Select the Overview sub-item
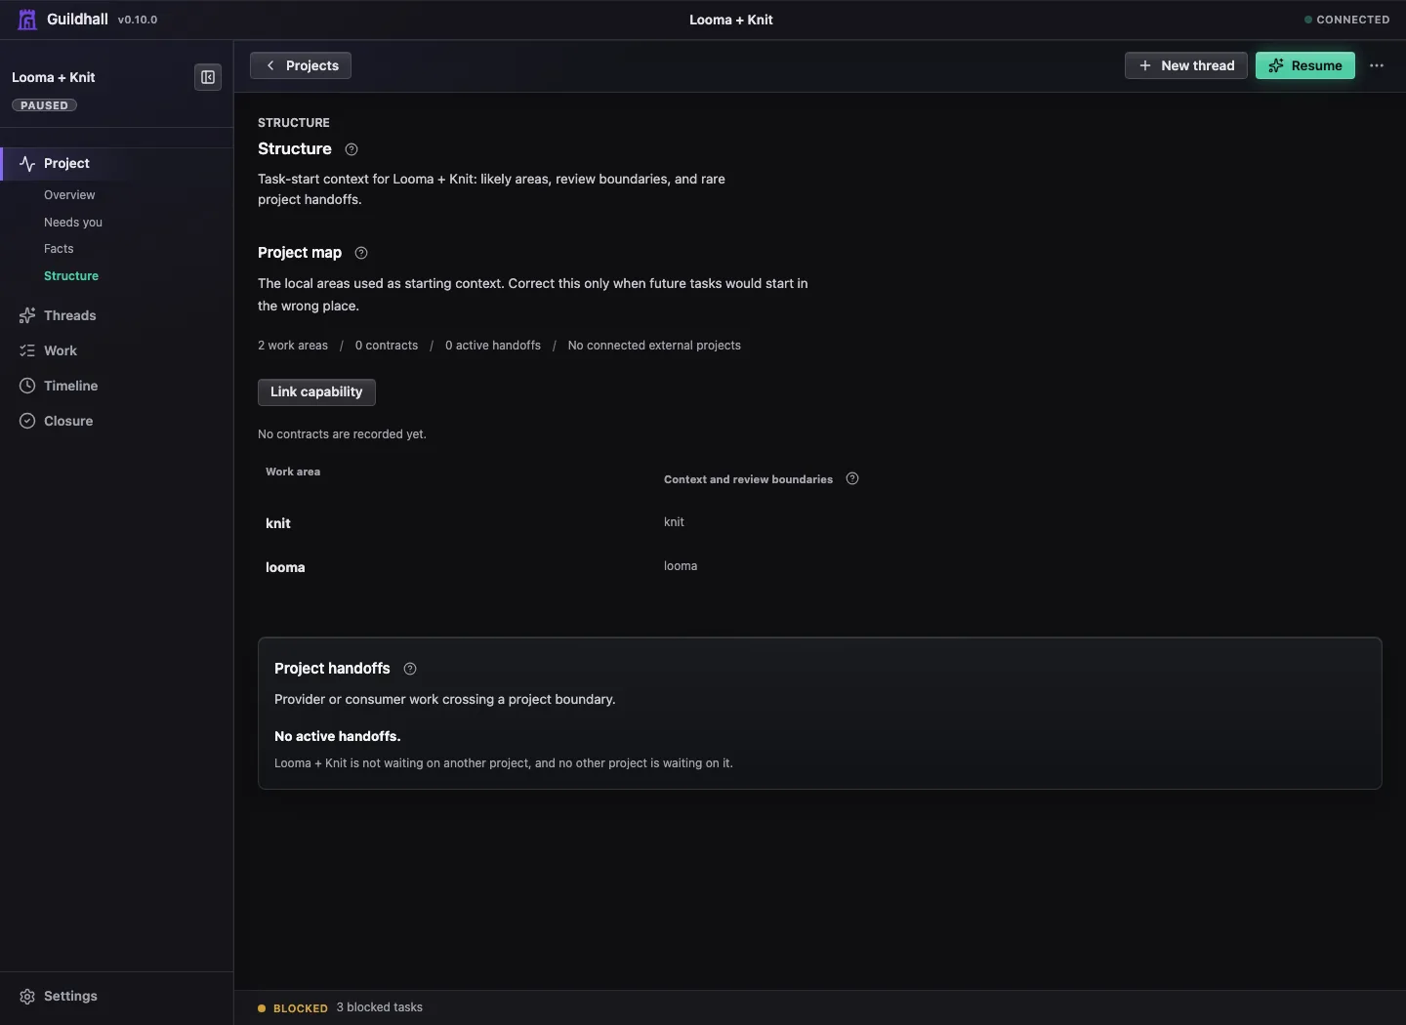1406x1025 pixels. pos(69,195)
